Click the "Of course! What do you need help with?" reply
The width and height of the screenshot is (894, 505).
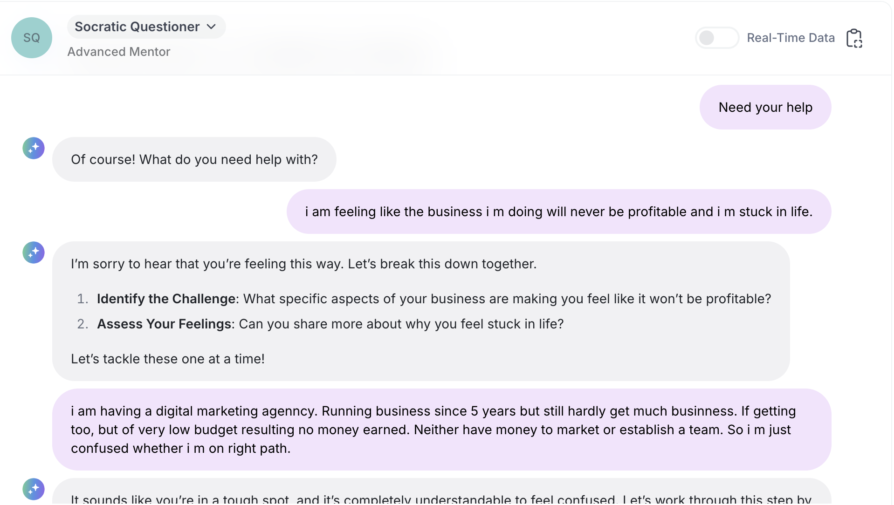pyautogui.click(x=194, y=159)
